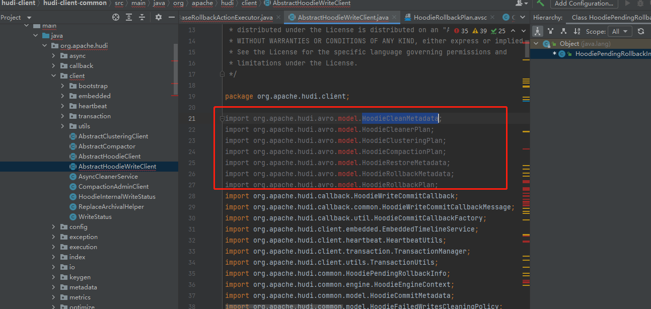Click the Expand All icon in Project panel
This screenshot has height=309, width=651.
point(129,17)
